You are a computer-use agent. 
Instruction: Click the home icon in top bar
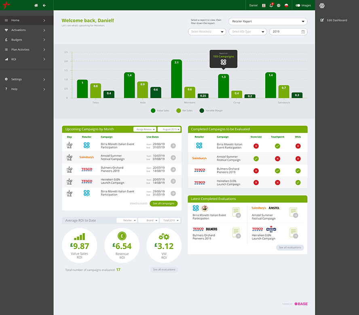point(36,5)
